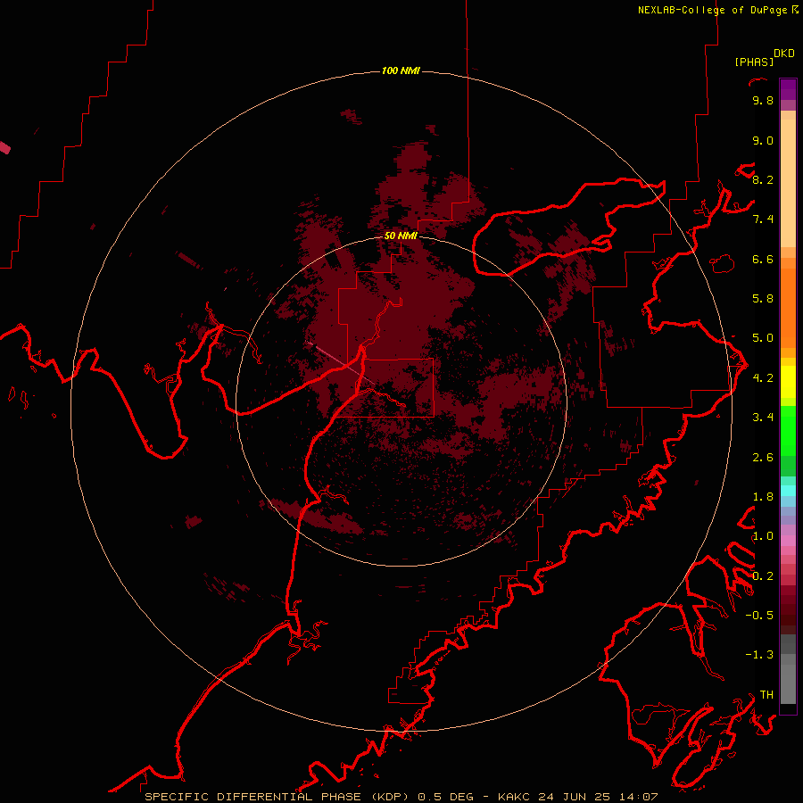This screenshot has height=803, width=803.
Task: Click the DKD label above the color scale
Action: (x=784, y=54)
